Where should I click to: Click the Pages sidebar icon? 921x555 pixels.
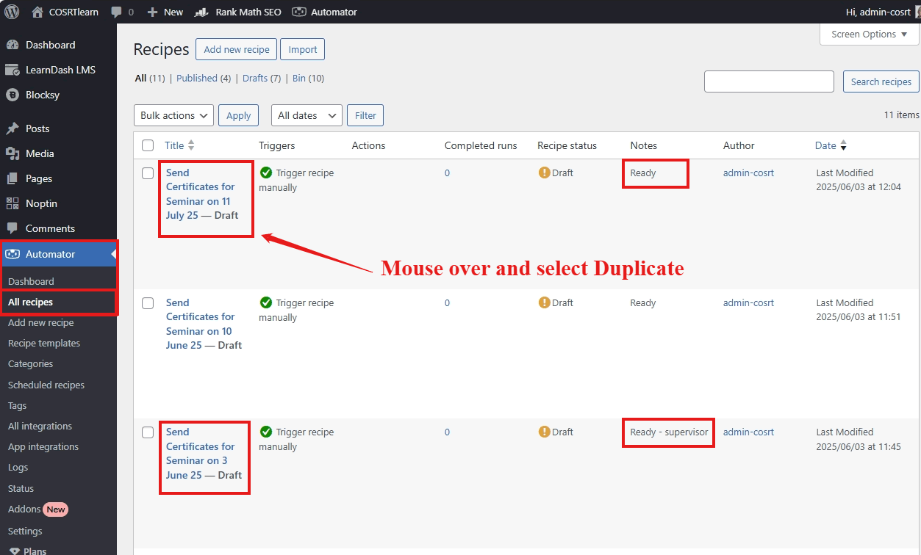click(x=12, y=178)
